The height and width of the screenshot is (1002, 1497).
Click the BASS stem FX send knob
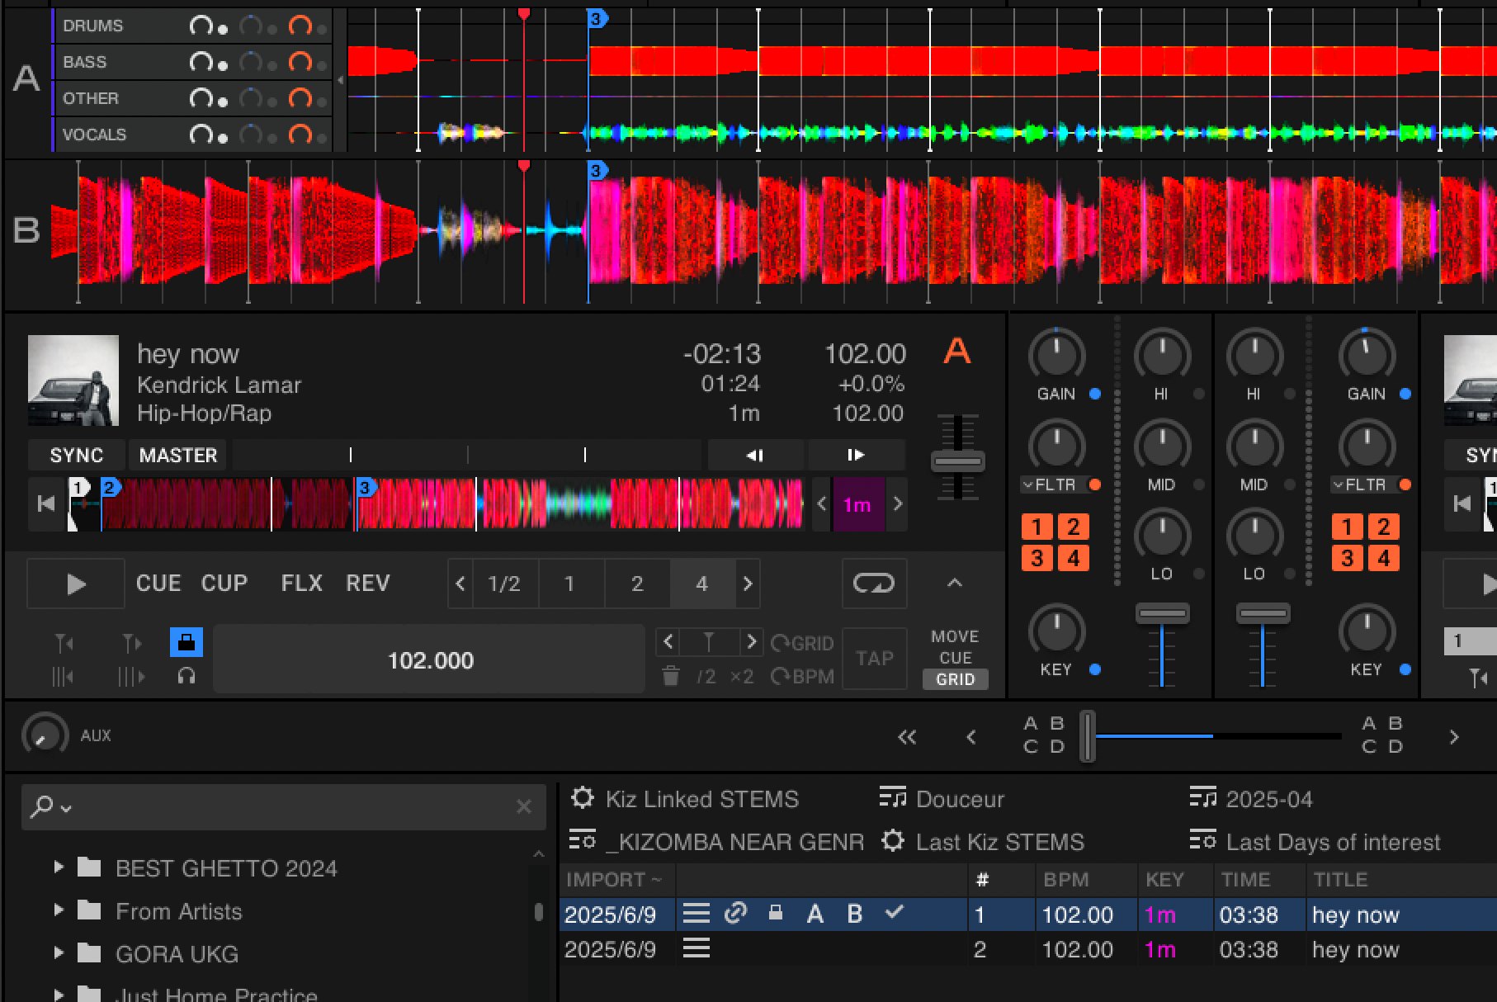(x=252, y=62)
